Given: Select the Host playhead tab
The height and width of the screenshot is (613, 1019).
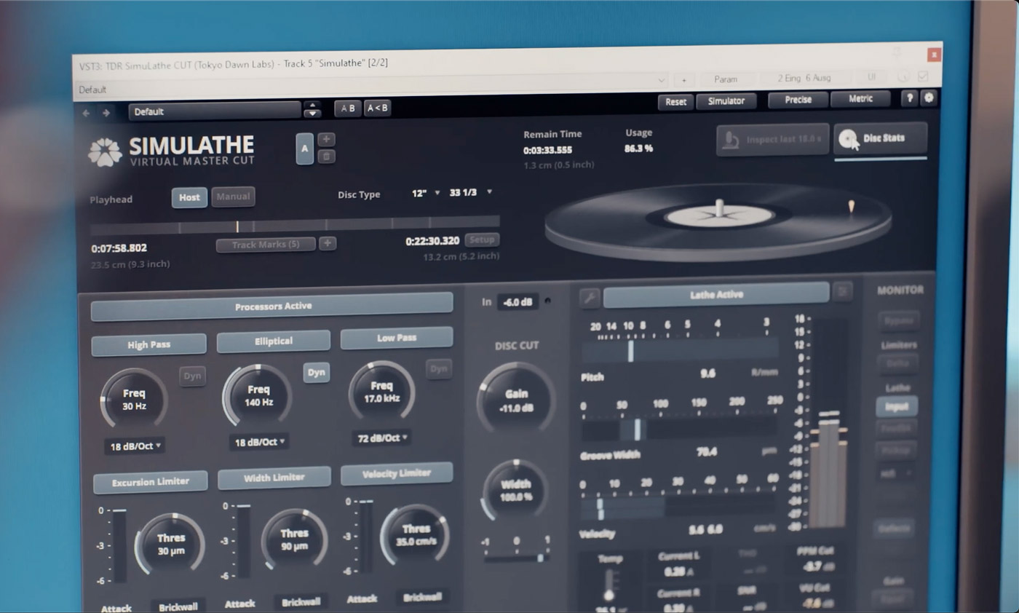Looking at the screenshot, I should [x=189, y=197].
